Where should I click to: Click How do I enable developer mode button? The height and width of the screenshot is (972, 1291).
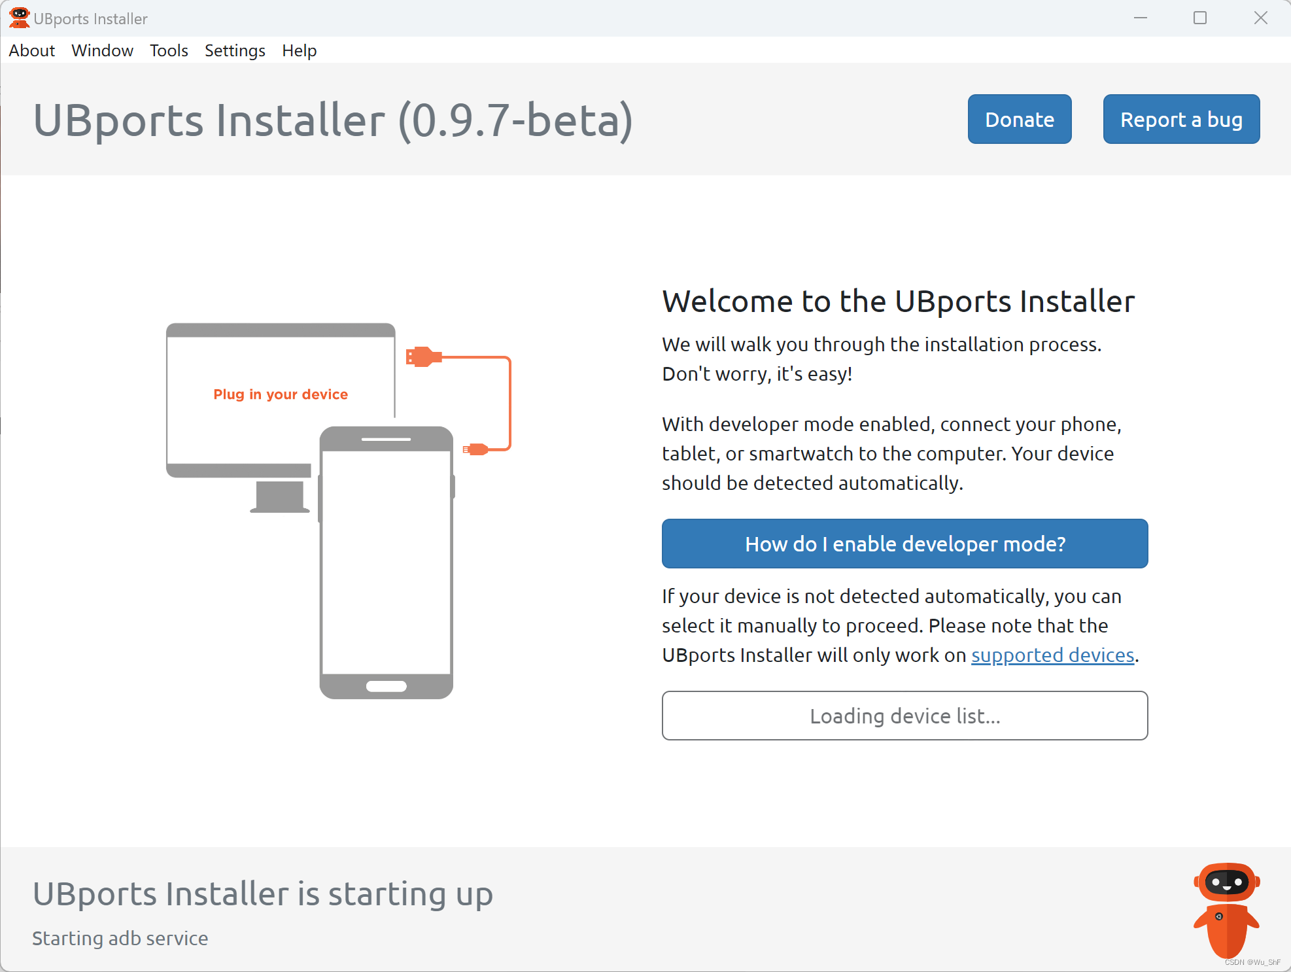(904, 543)
